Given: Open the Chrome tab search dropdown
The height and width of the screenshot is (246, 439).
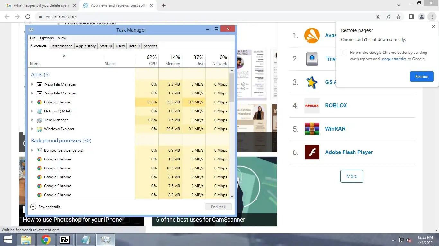Looking at the screenshot, I should click(x=399, y=5).
